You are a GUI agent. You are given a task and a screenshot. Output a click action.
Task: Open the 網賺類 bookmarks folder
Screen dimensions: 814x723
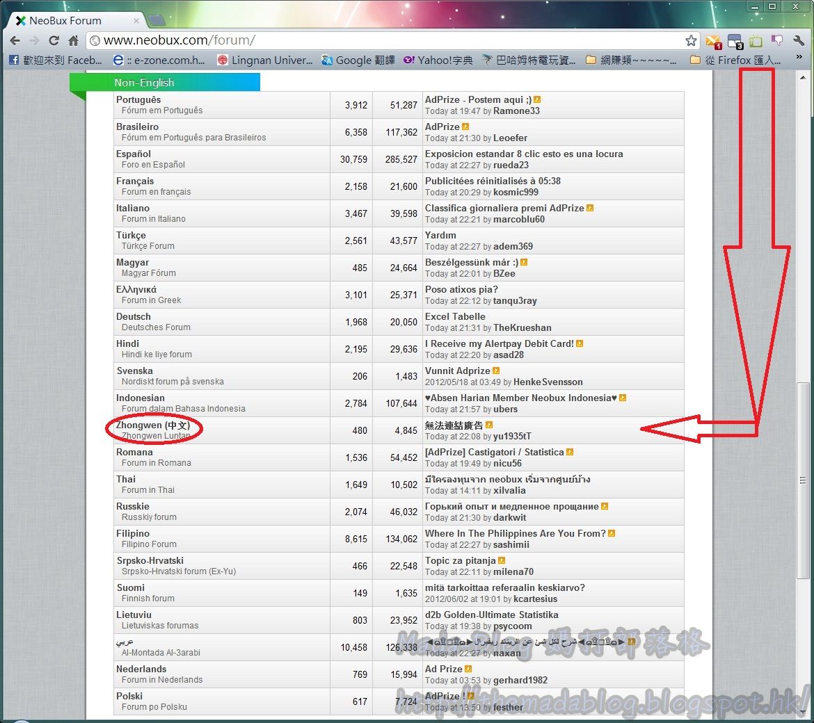pos(631,60)
